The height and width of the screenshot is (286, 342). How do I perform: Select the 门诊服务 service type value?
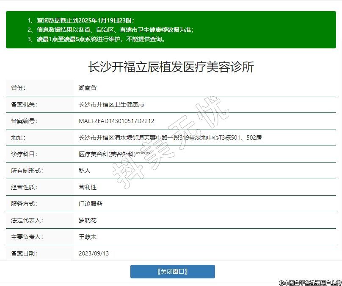point(91,204)
